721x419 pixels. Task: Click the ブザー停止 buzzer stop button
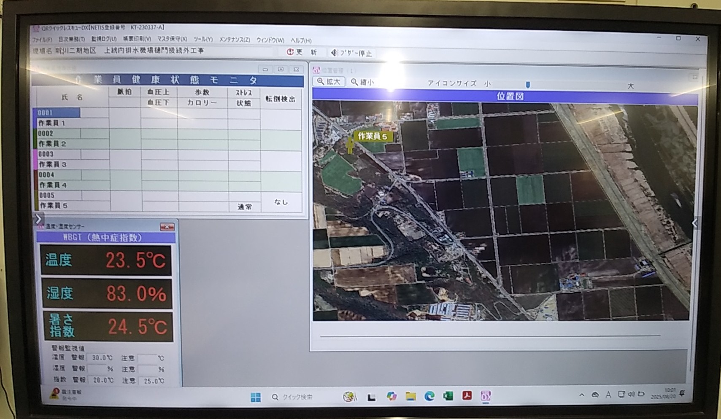coord(351,53)
